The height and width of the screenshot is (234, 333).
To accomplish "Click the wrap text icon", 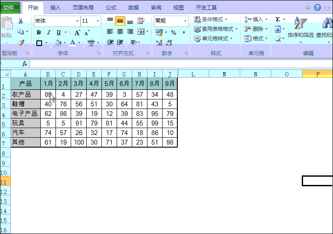I will 140,21.
